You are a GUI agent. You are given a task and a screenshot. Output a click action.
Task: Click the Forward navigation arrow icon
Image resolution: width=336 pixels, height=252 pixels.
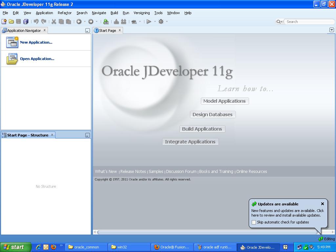click(x=91, y=21)
